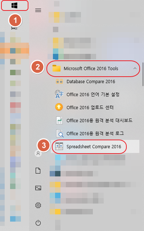
Task: Open Office 2016용 원격 분석 대시보드
Action: (95, 120)
